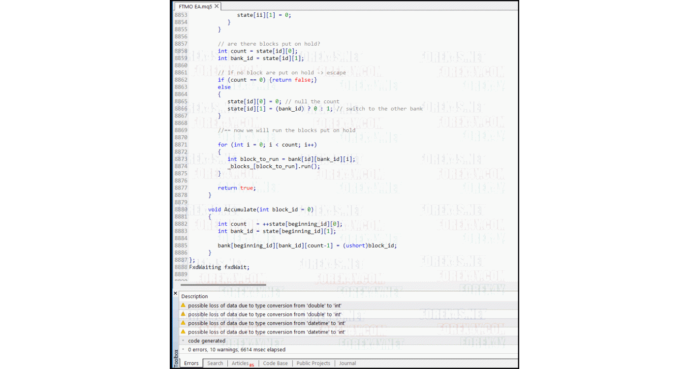689x369 pixels.
Task: Switch to the Journal tab
Action: pyautogui.click(x=347, y=363)
